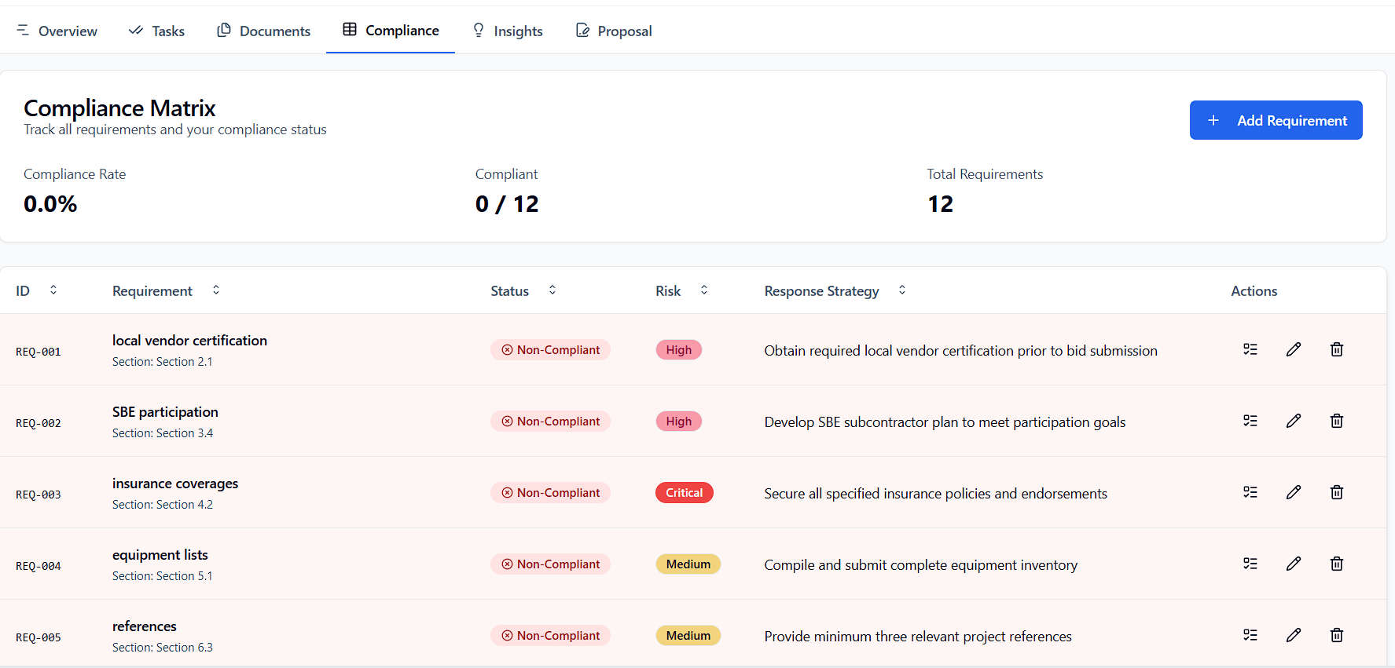
Task: Edit REQ-005 references row
Action: point(1294,635)
